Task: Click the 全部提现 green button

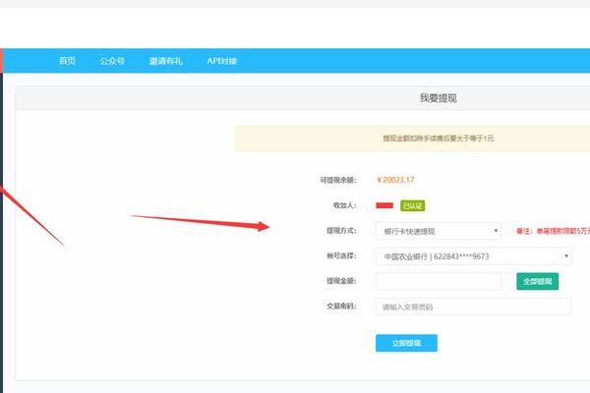Action: [x=537, y=281]
